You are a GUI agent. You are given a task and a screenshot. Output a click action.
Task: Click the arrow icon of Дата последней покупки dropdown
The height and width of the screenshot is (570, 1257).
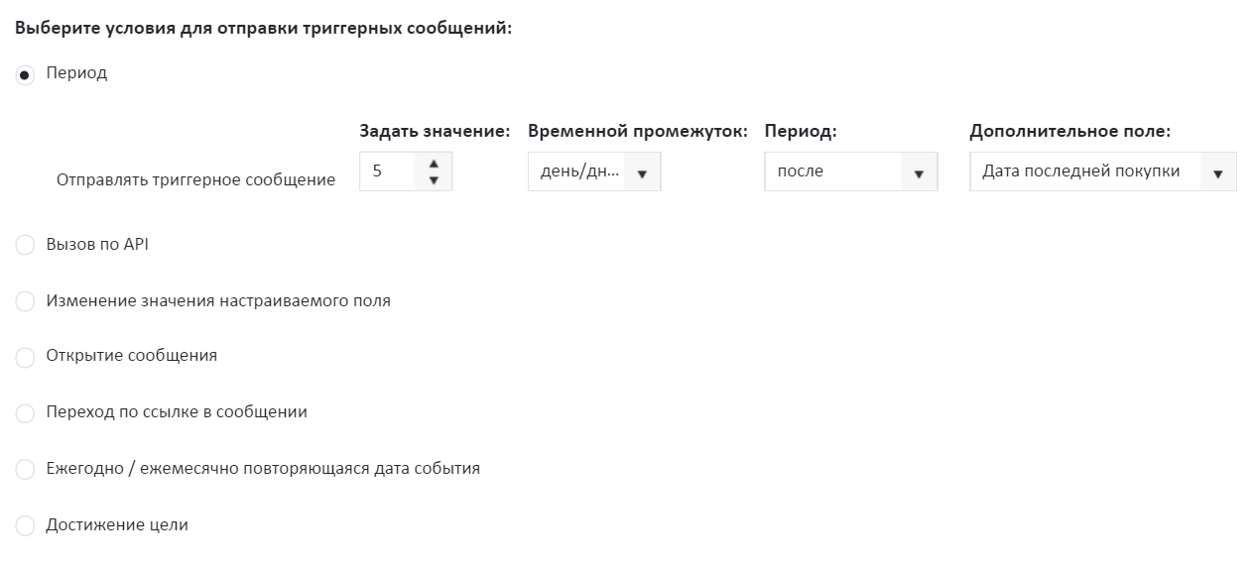pos(1218,173)
